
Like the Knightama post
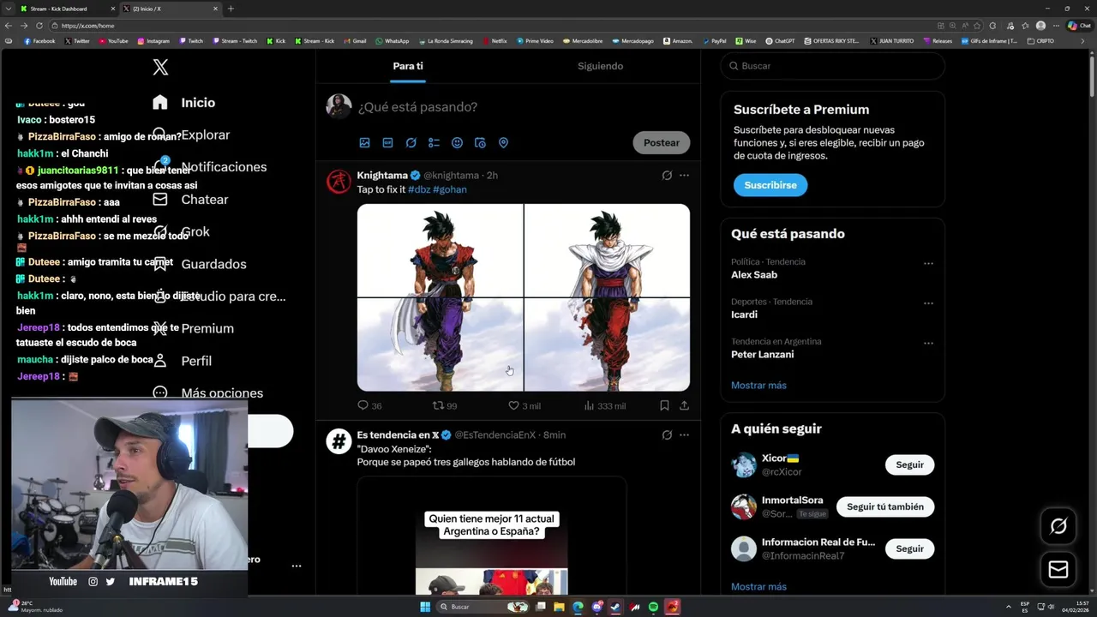point(525,406)
